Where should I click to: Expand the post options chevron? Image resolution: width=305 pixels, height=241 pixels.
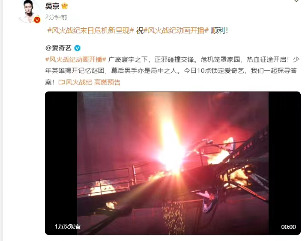tap(296, 1)
